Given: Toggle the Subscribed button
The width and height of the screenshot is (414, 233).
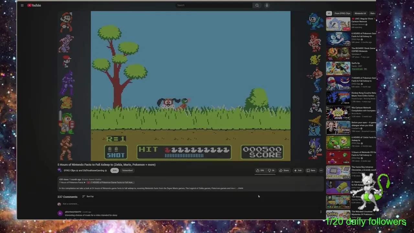Looking at the screenshot, I should pos(127,171).
